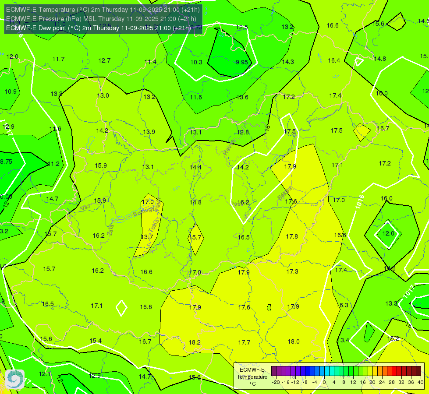Click the 18.2 temperature value

pyautogui.click(x=195, y=342)
